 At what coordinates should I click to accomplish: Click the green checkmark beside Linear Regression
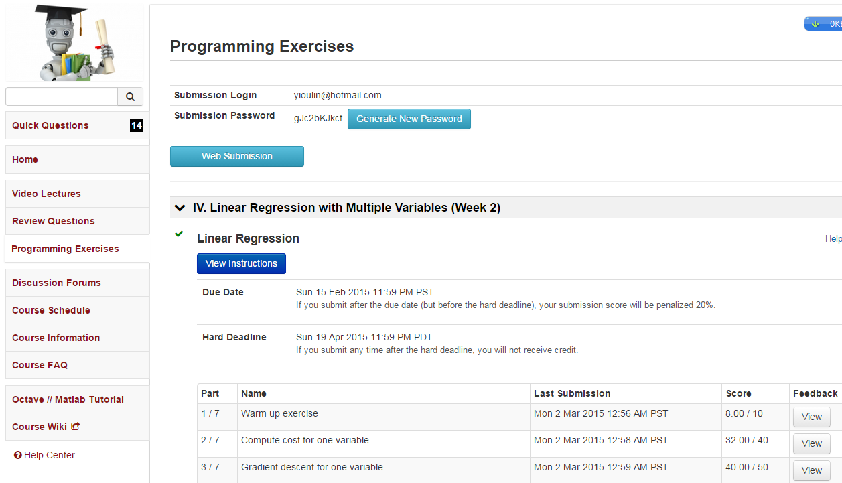point(179,234)
